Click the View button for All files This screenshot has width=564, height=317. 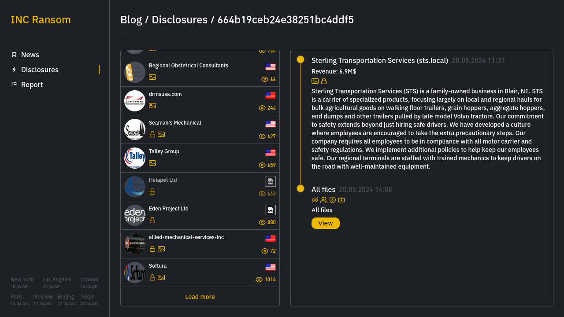click(325, 223)
